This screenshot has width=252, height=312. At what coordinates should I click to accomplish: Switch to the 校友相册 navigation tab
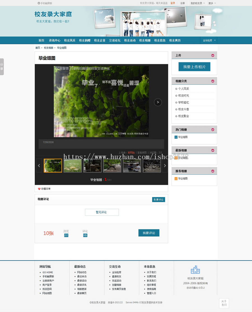pos(145,40)
